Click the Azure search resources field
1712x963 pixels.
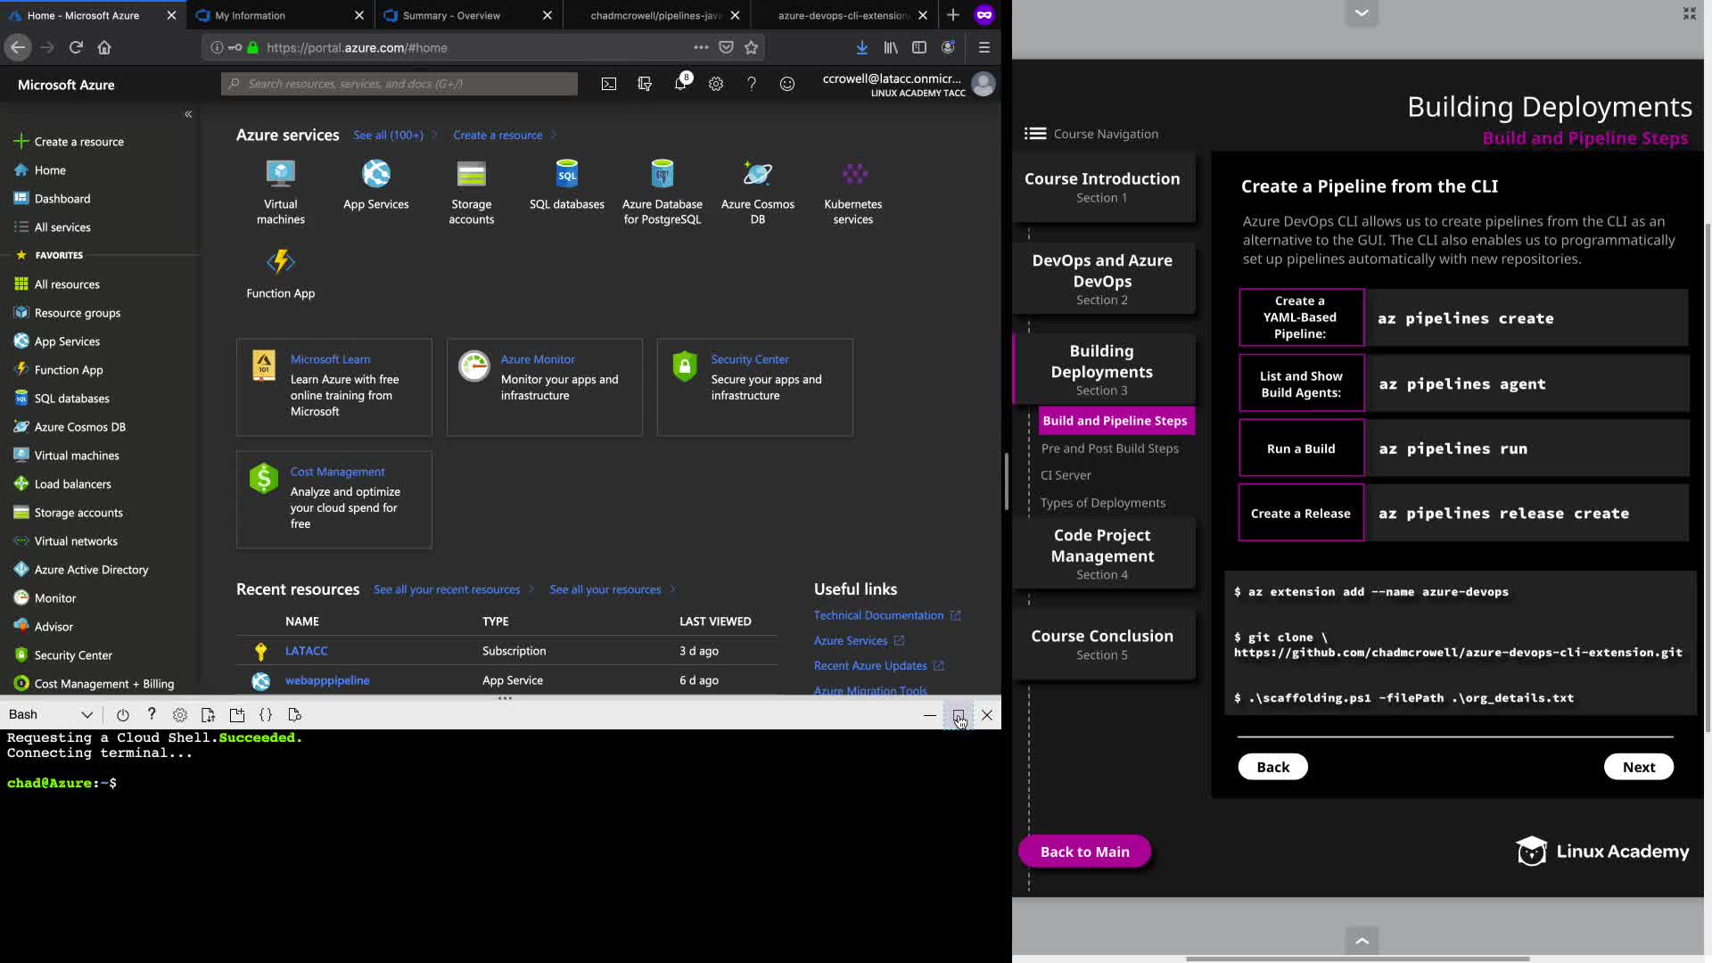(399, 84)
